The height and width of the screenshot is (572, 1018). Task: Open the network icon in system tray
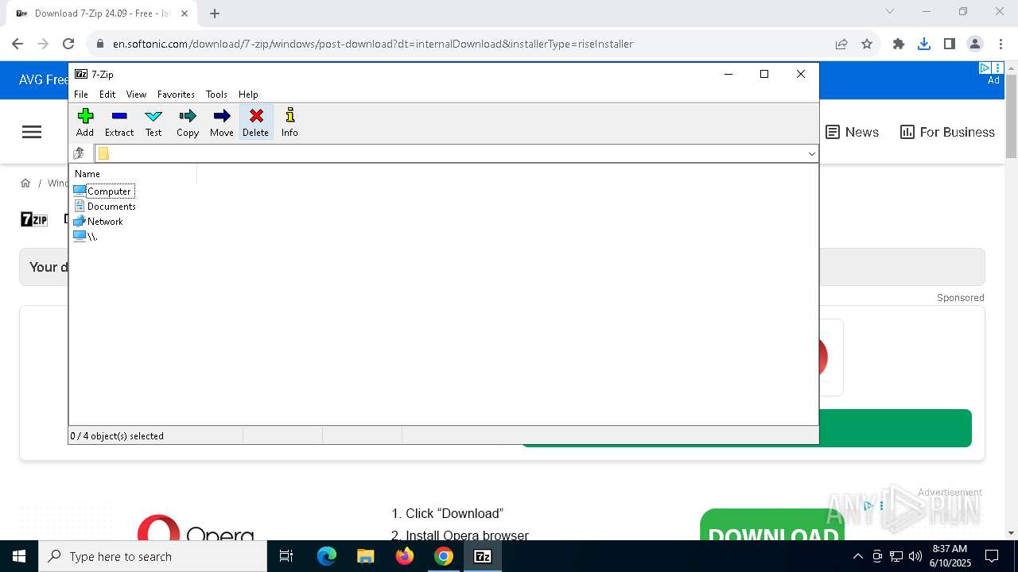click(896, 556)
